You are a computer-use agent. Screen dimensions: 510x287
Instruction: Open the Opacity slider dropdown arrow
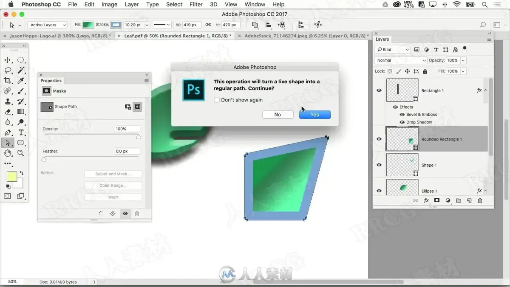(x=463, y=60)
